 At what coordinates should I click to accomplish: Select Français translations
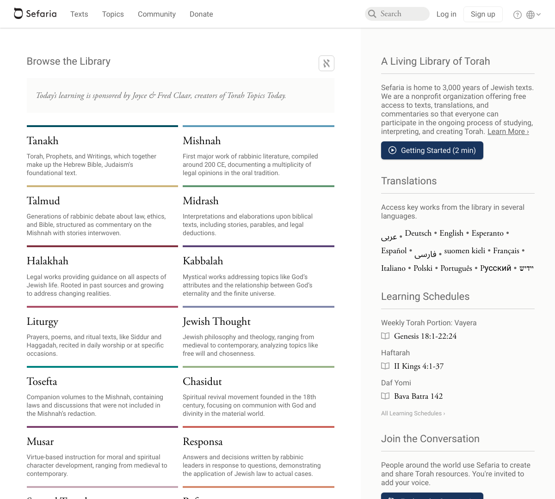pos(506,251)
